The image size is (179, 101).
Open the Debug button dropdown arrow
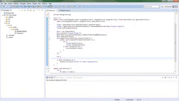pyautogui.click(x=27, y=7)
